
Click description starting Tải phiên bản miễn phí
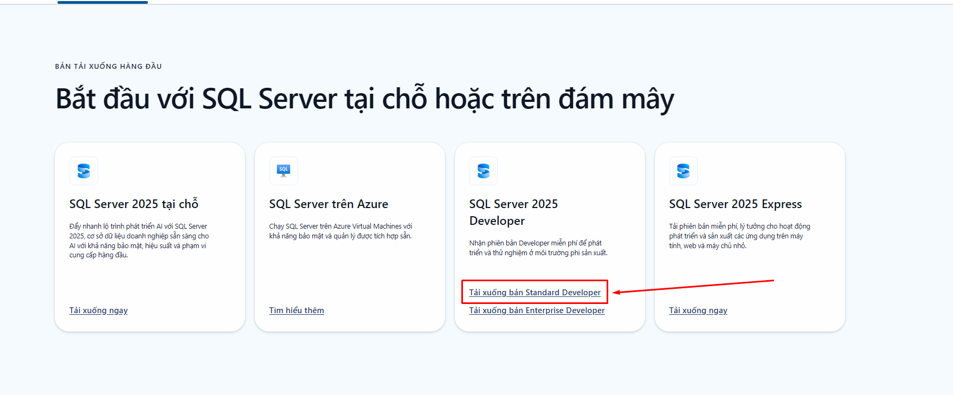point(740,236)
